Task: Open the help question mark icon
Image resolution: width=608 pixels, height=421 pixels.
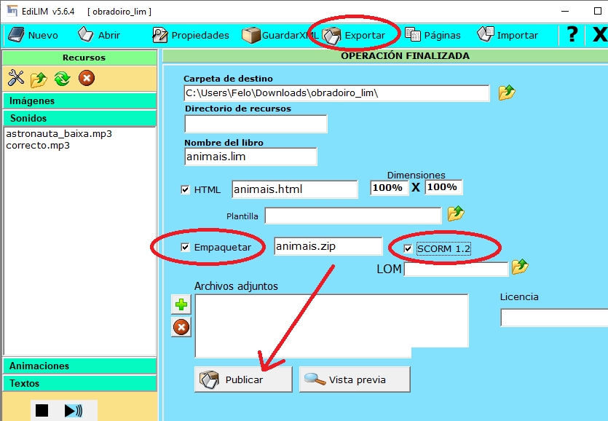Action: (572, 34)
